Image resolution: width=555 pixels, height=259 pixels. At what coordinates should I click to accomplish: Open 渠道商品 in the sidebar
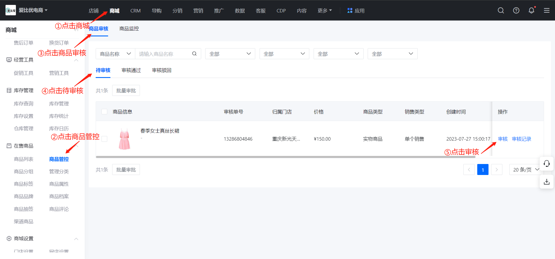pos(24,221)
